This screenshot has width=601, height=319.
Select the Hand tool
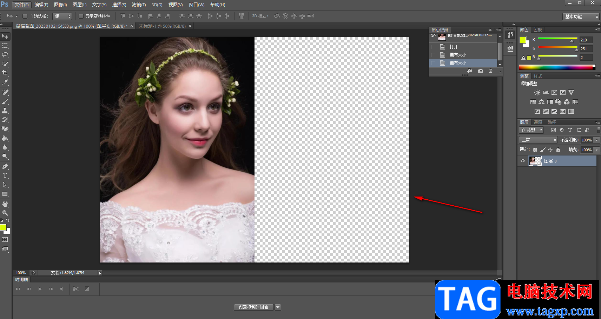[x=5, y=204]
